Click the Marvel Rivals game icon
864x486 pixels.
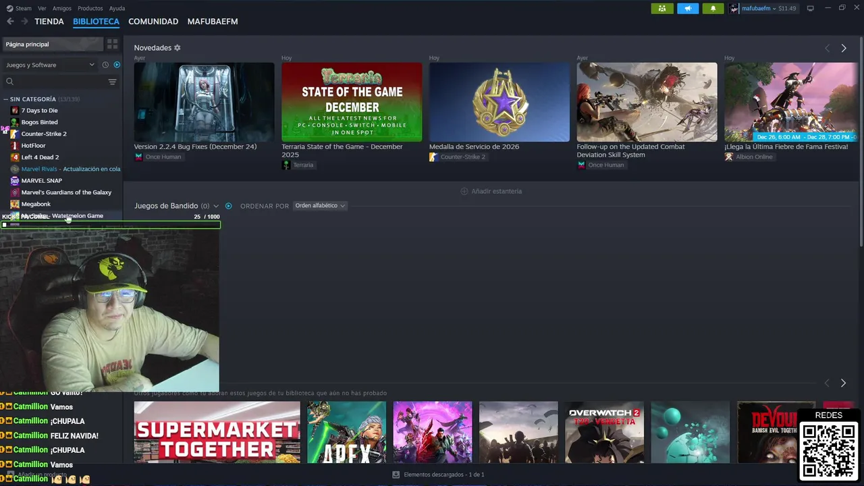click(x=15, y=169)
